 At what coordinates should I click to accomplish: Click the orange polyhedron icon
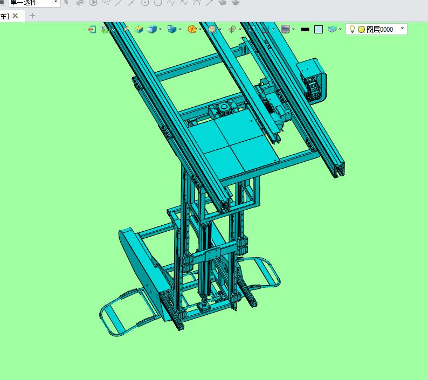tap(192, 29)
